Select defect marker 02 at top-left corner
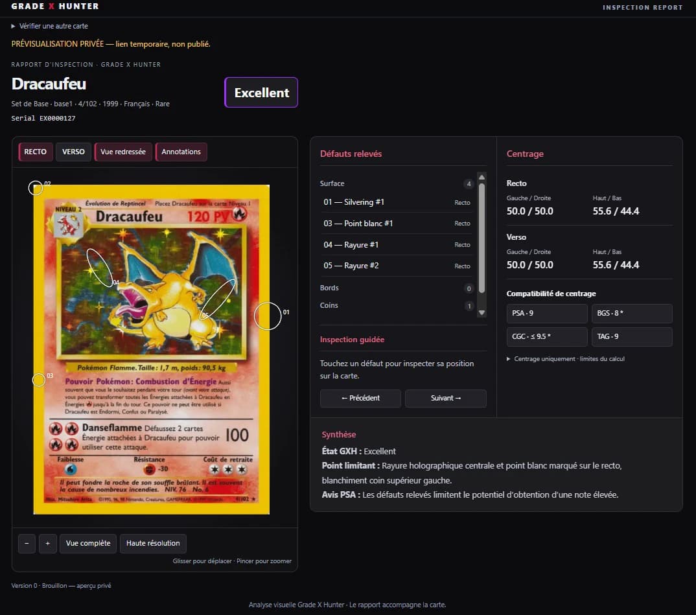 (x=36, y=188)
